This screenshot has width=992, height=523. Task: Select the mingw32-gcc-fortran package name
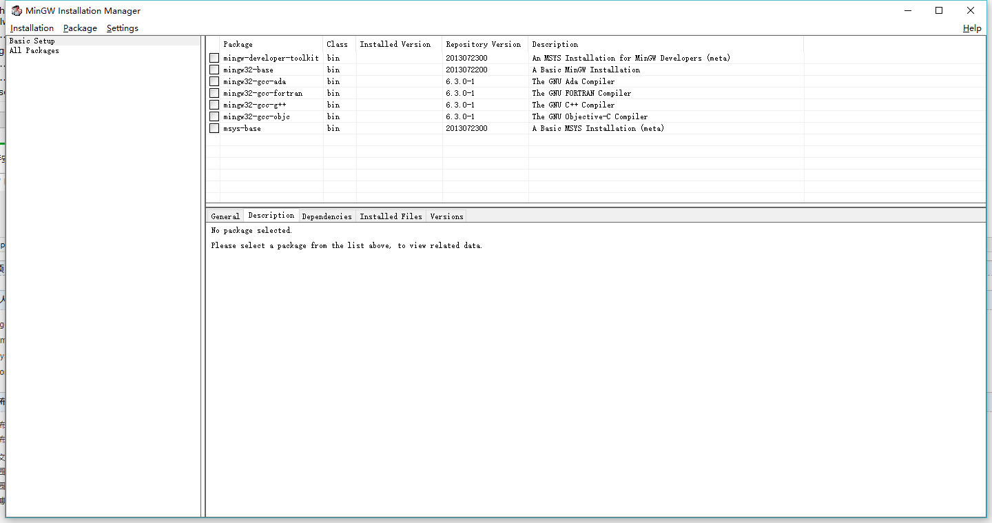262,93
